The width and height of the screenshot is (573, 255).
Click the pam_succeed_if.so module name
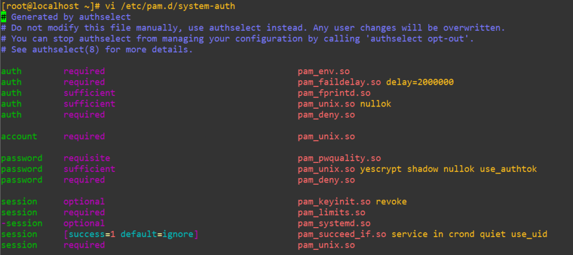342,234
